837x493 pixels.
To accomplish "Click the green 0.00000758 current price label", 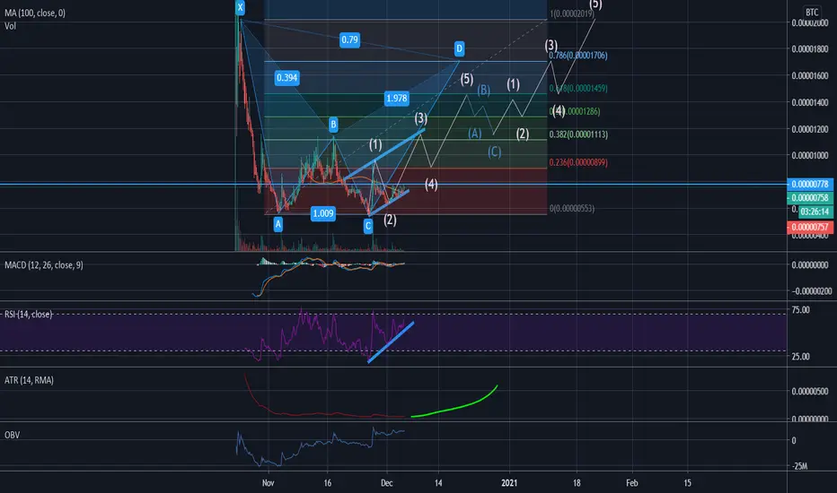I will pos(810,198).
